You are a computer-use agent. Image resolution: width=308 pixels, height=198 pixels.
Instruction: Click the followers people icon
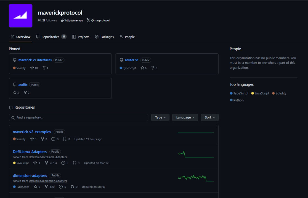(x=40, y=20)
